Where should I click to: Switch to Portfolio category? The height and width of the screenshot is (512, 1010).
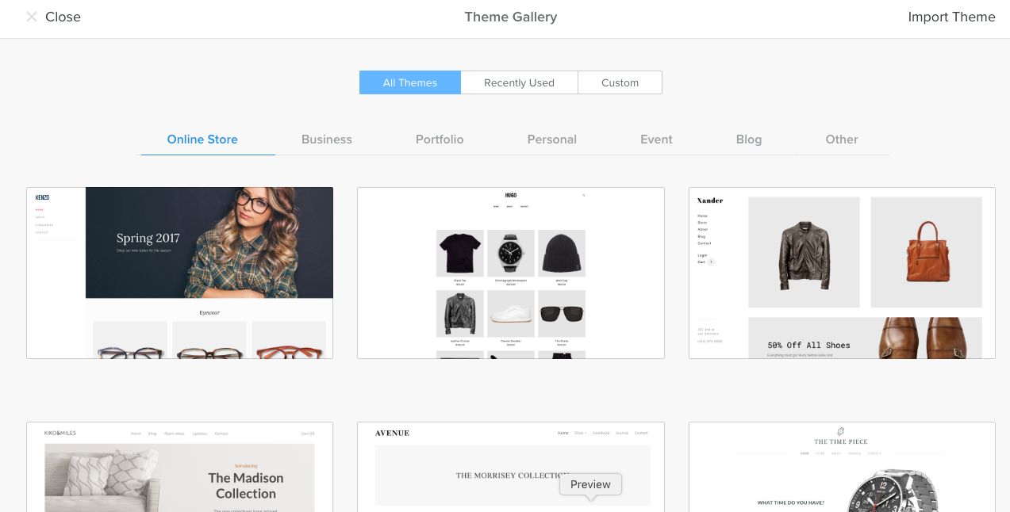[x=440, y=139]
